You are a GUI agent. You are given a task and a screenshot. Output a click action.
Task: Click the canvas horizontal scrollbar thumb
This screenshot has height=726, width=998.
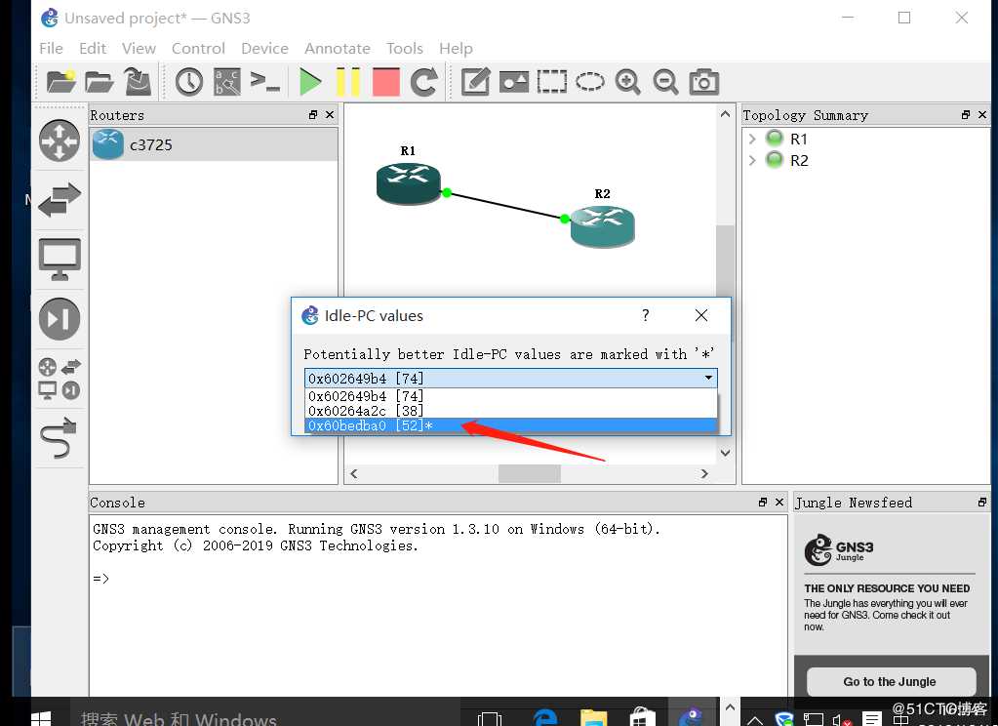pos(530,473)
